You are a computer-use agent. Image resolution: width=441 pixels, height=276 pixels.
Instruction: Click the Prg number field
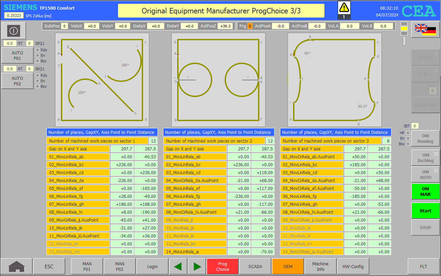[250, 26]
